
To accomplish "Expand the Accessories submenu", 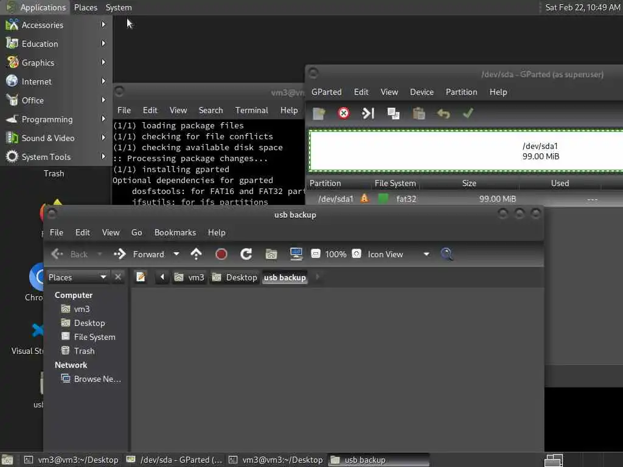I will pyautogui.click(x=56, y=25).
